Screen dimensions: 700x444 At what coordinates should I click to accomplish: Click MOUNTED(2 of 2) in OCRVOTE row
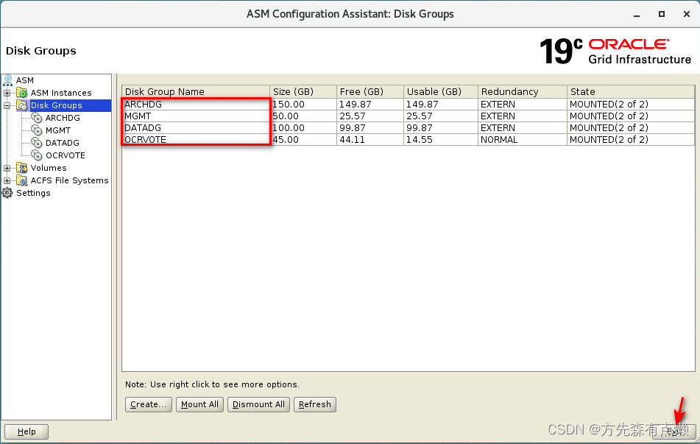[631, 139]
